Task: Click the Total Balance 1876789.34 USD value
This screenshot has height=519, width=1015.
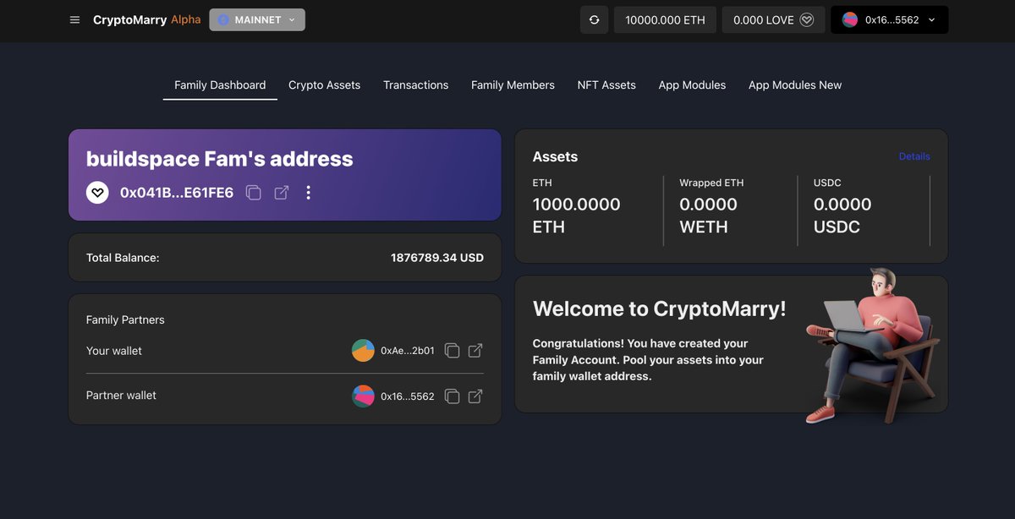Action: [437, 257]
